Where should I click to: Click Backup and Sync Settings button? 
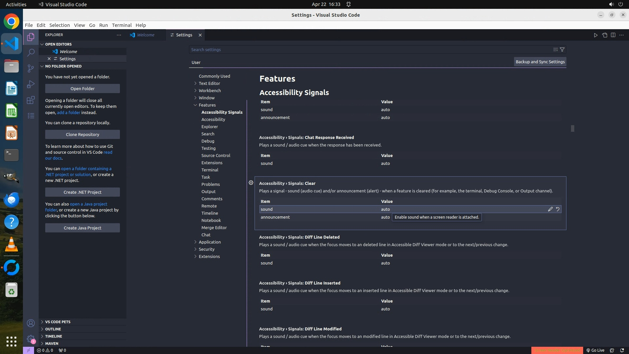(540, 62)
